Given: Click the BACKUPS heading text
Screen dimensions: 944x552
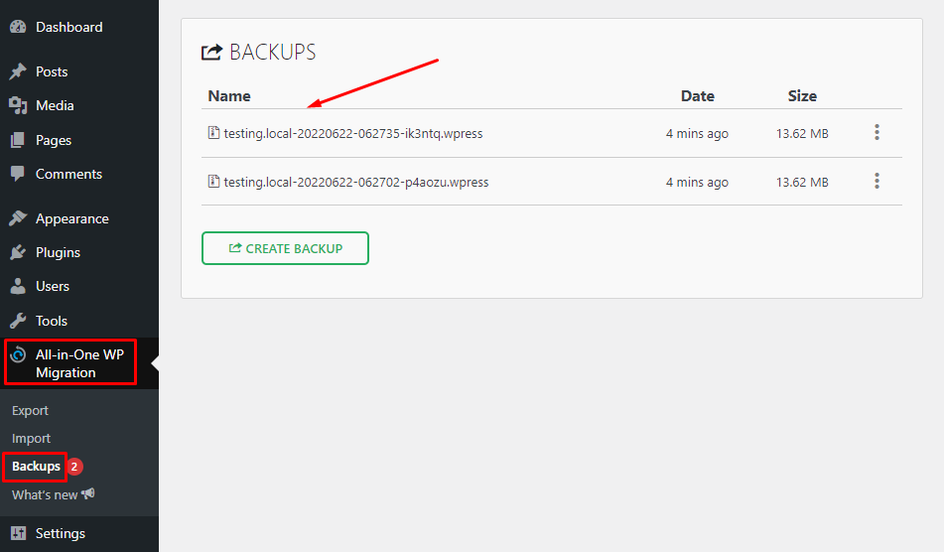Looking at the screenshot, I should click(273, 53).
